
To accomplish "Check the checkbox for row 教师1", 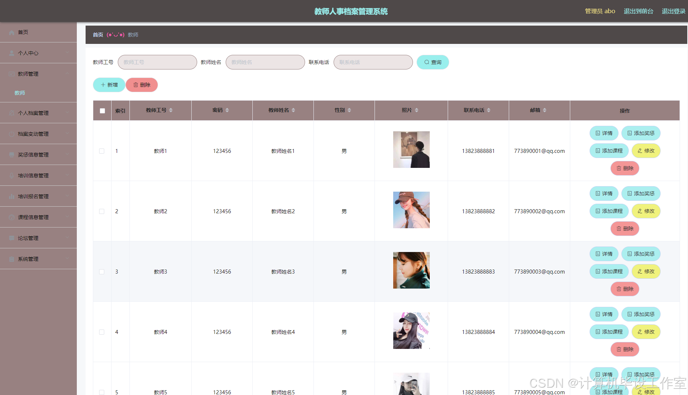I will pos(102,151).
